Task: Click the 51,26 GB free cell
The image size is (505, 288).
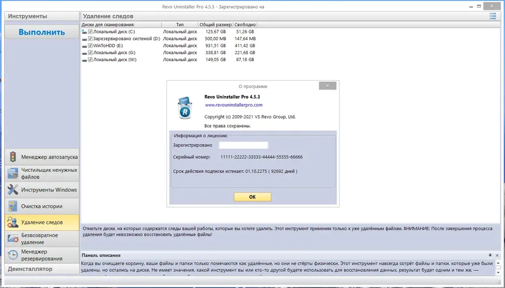Action: coord(245,31)
